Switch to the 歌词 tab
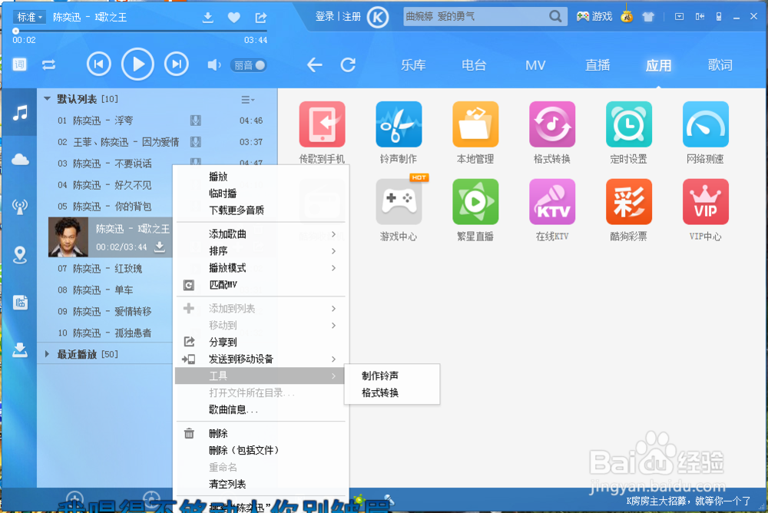The image size is (768, 513). tap(720, 65)
